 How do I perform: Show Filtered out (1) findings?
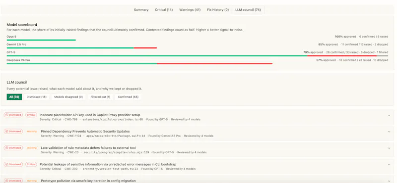click(x=100, y=97)
